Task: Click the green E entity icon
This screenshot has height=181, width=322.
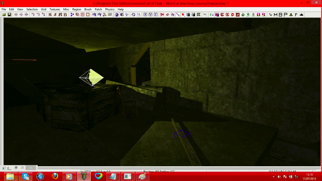Action: coord(212,15)
